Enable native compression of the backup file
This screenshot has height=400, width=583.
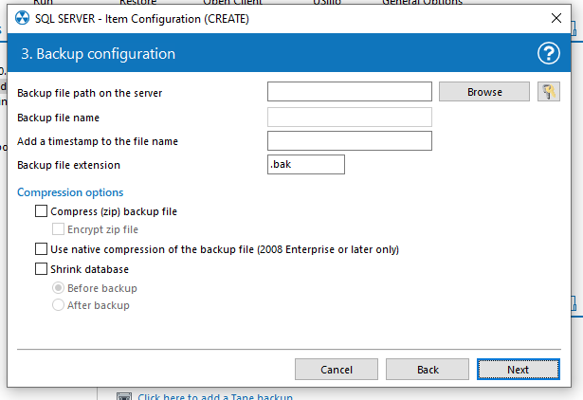pyautogui.click(x=41, y=249)
